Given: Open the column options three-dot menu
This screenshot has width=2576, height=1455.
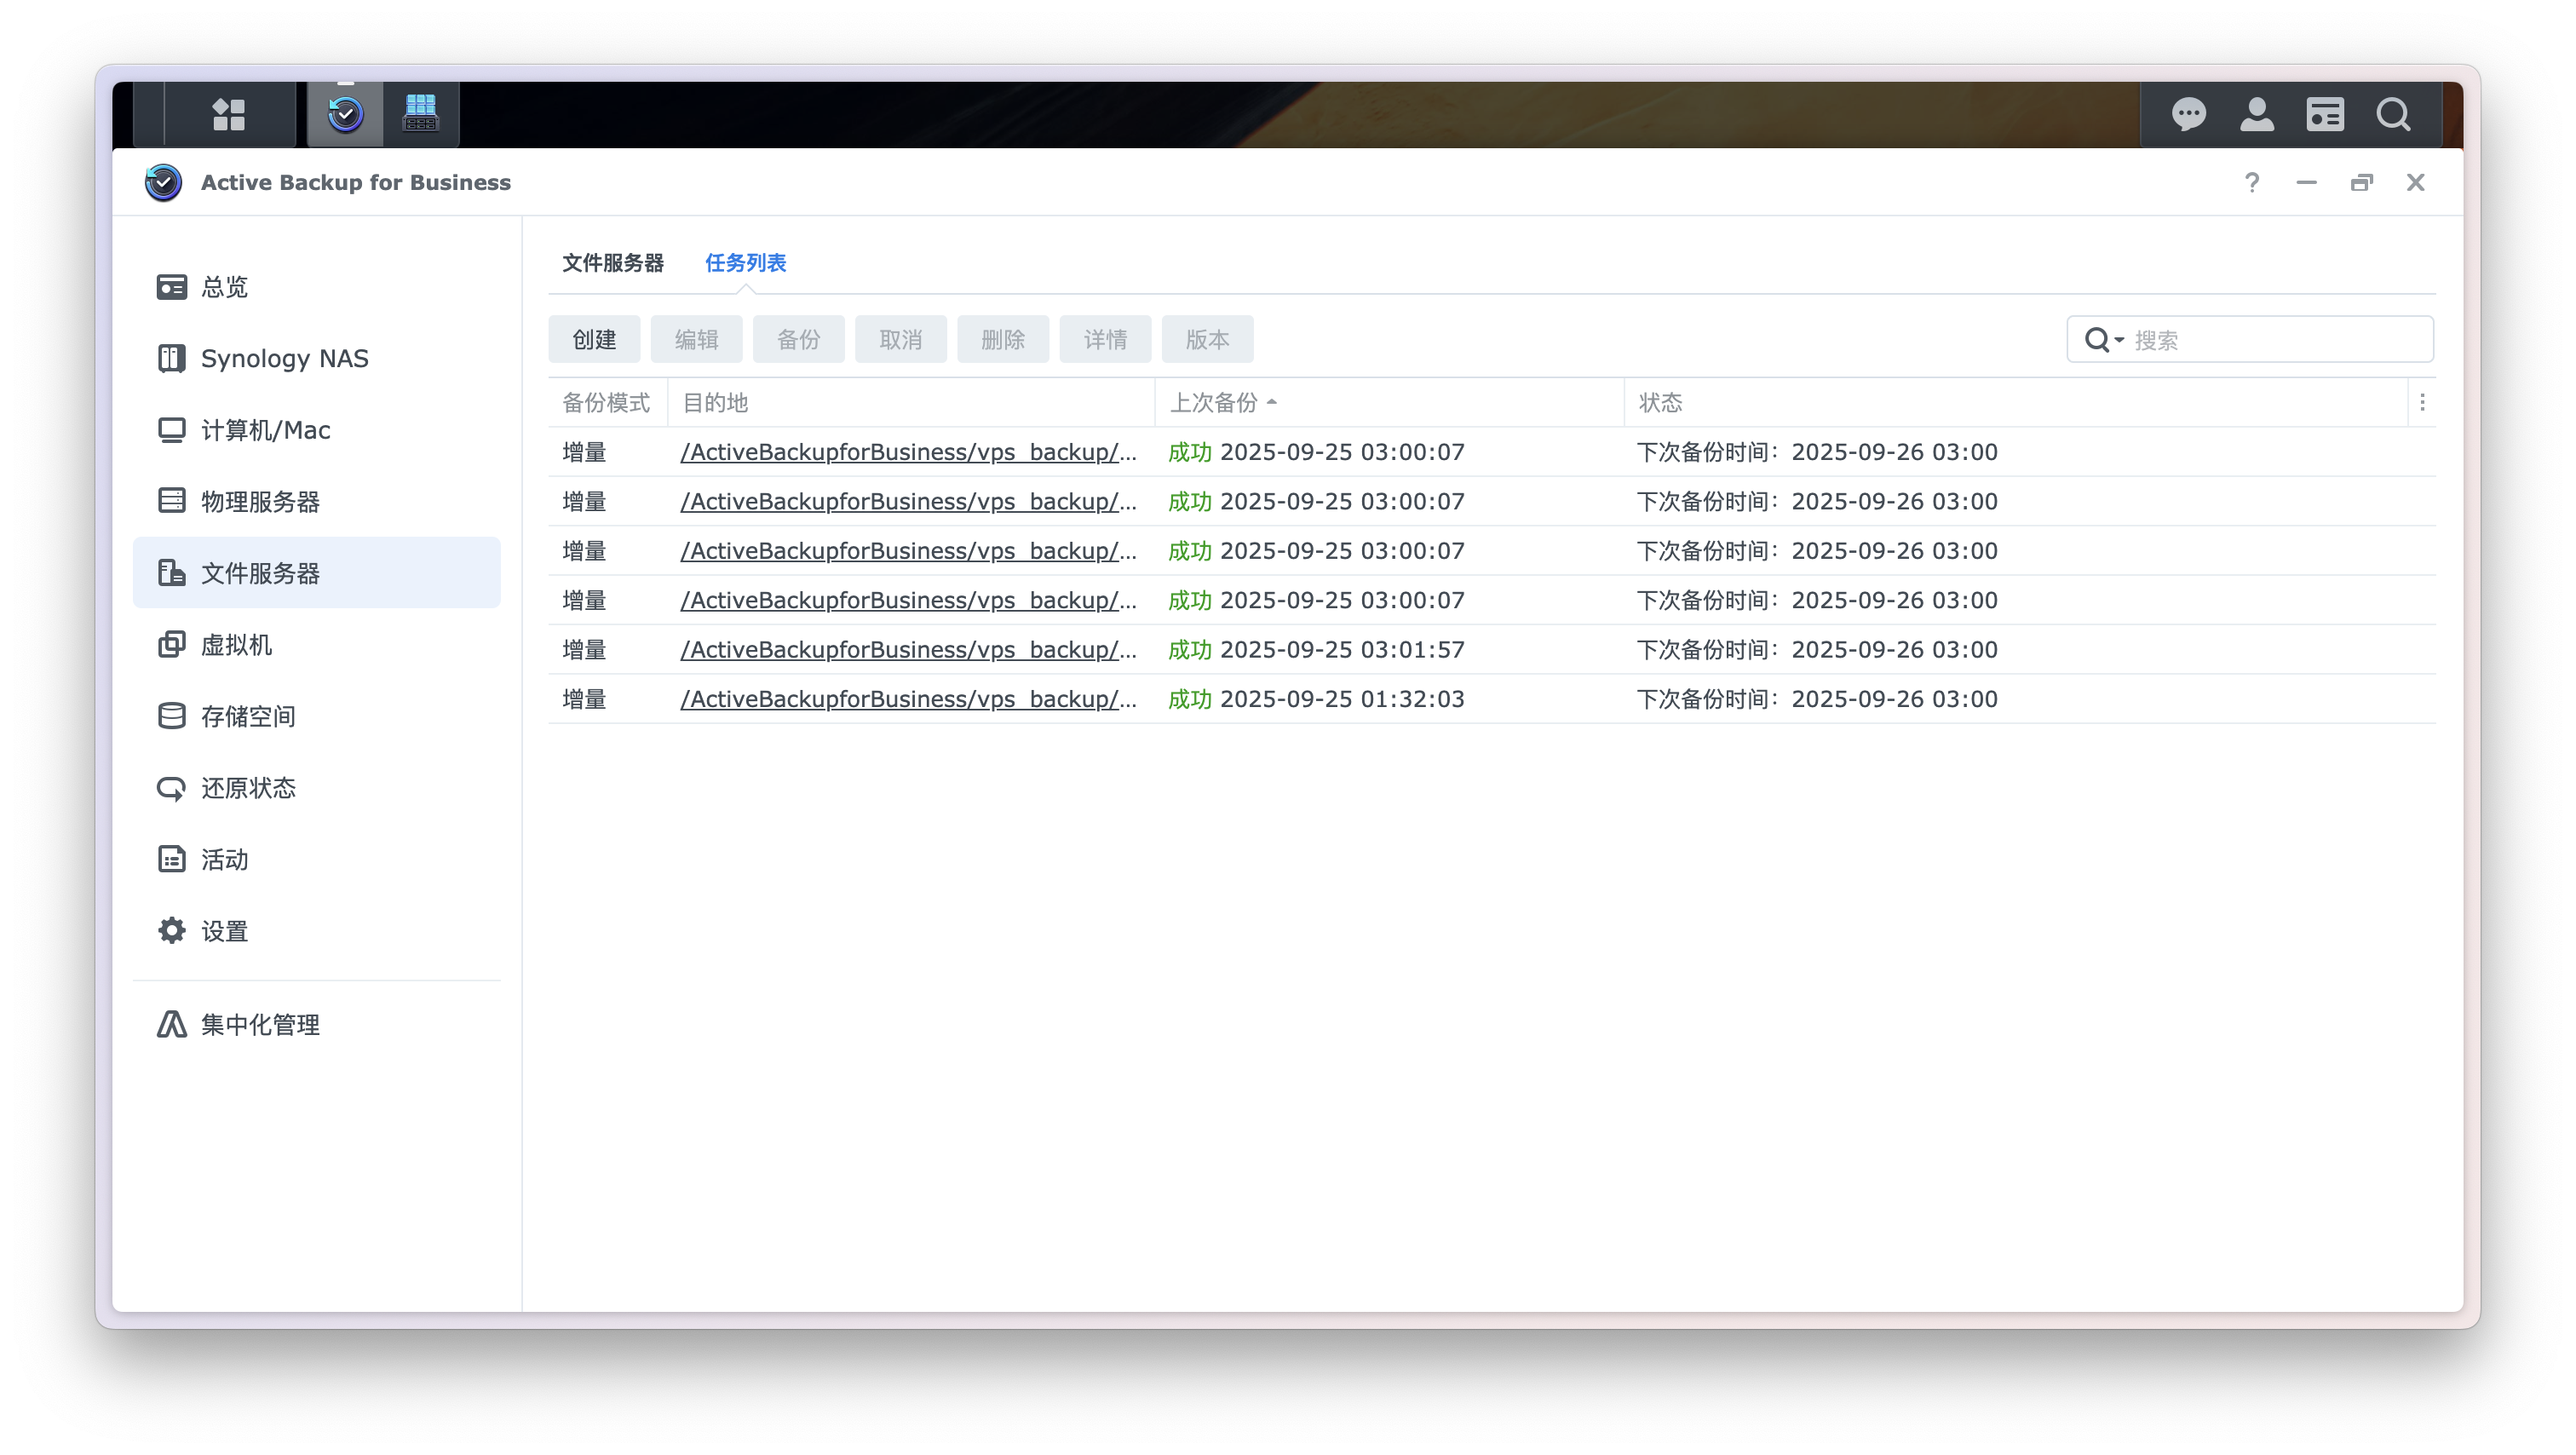Looking at the screenshot, I should pos(2421,402).
